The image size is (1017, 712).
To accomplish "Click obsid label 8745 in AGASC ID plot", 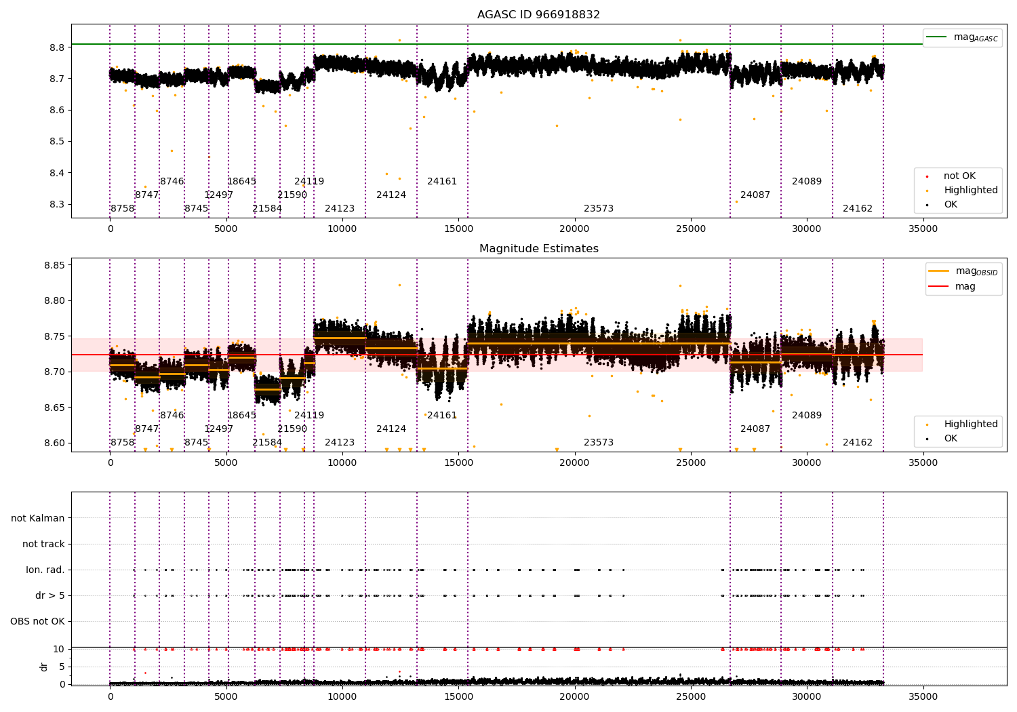I will pos(196,208).
